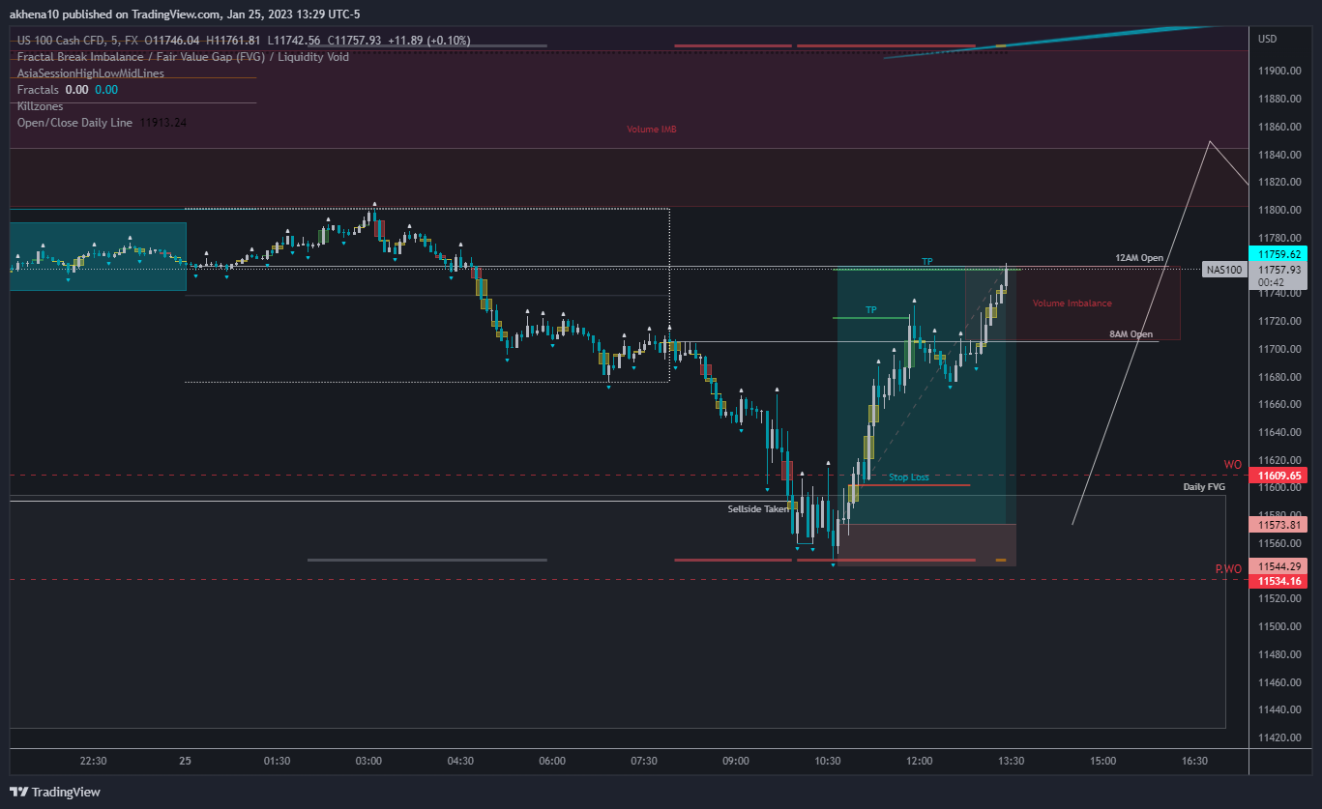Select the 10:30 time axis label

point(828,761)
